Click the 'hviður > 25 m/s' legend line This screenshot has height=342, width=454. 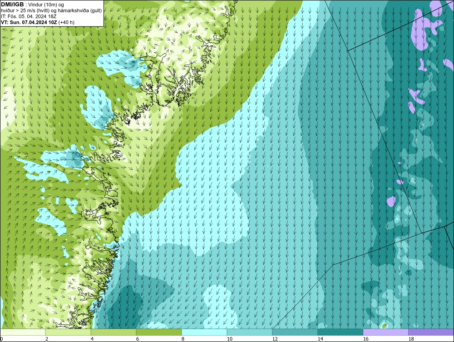point(51,11)
